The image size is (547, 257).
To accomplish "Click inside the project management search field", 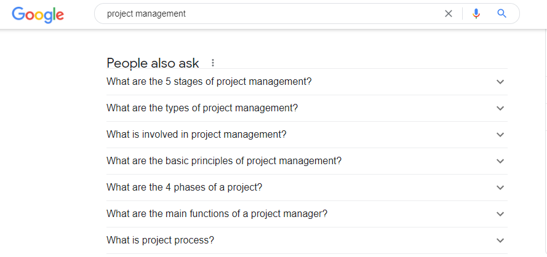I will [271, 14].
